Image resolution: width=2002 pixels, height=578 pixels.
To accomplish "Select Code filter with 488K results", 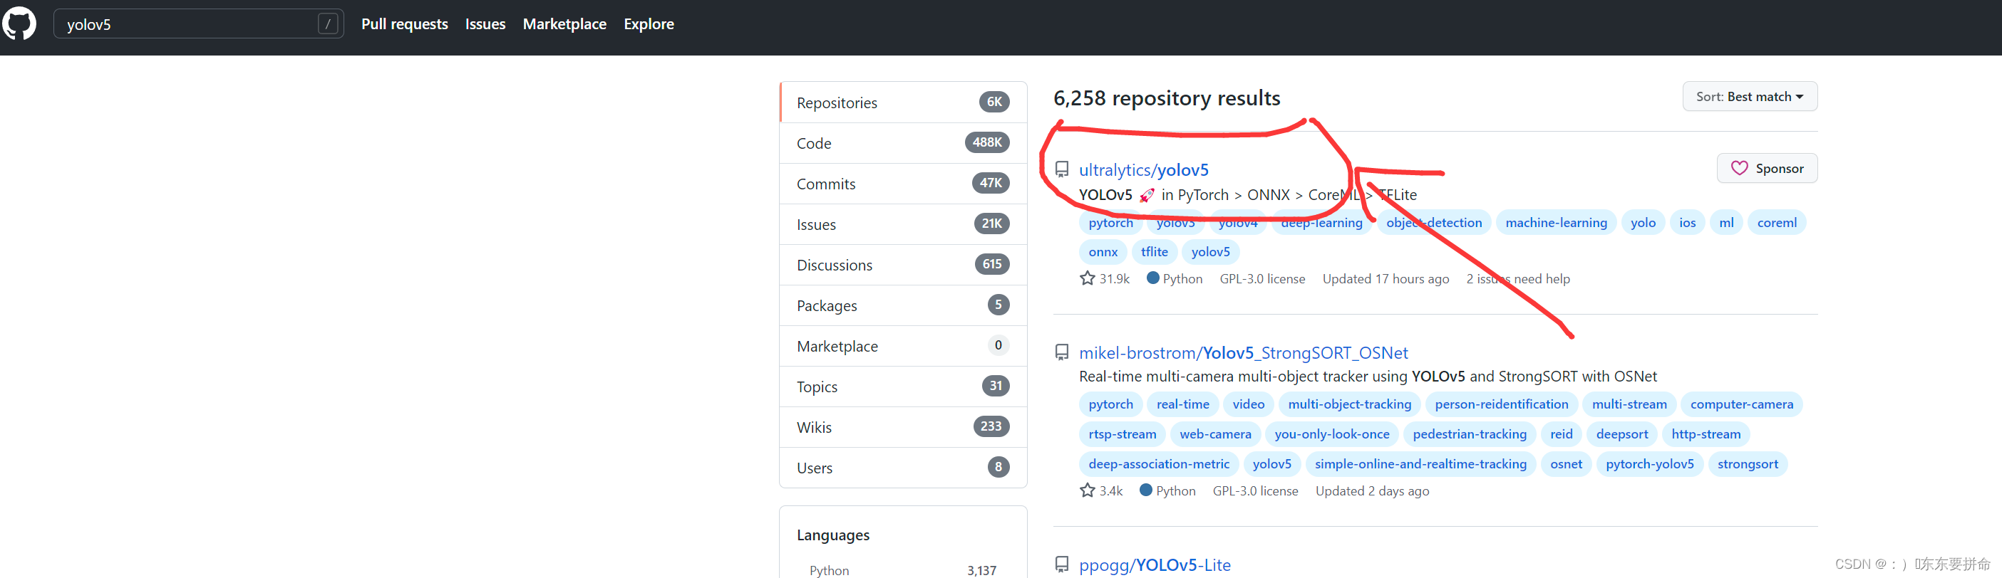I will pos(903,143).
